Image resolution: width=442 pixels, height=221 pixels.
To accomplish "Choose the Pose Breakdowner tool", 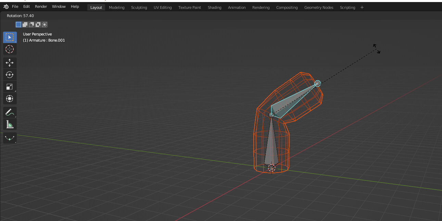I will pyautogui.click(x=10, y=137).
